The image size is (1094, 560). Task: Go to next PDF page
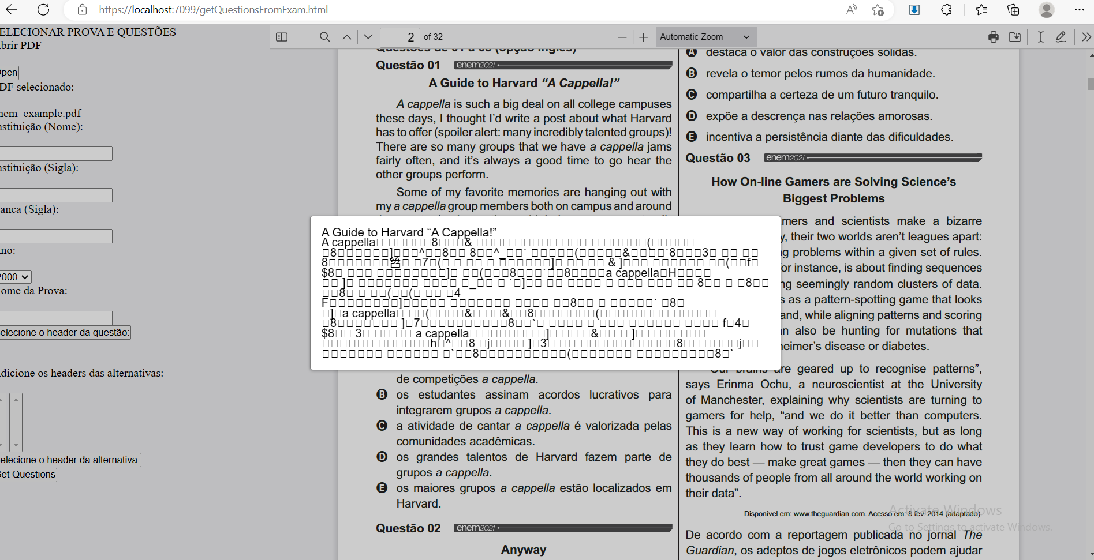coord(368,37)
